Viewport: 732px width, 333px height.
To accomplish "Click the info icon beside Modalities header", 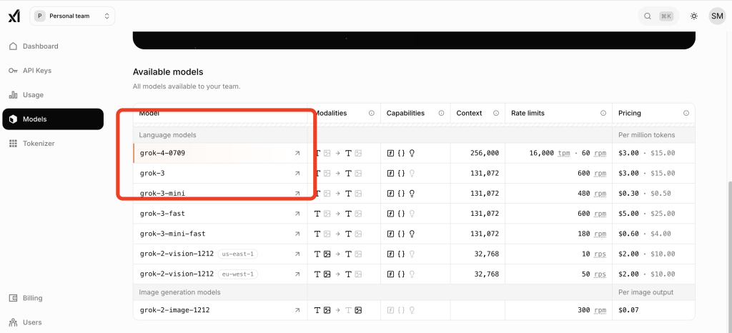I will [371, 113].
